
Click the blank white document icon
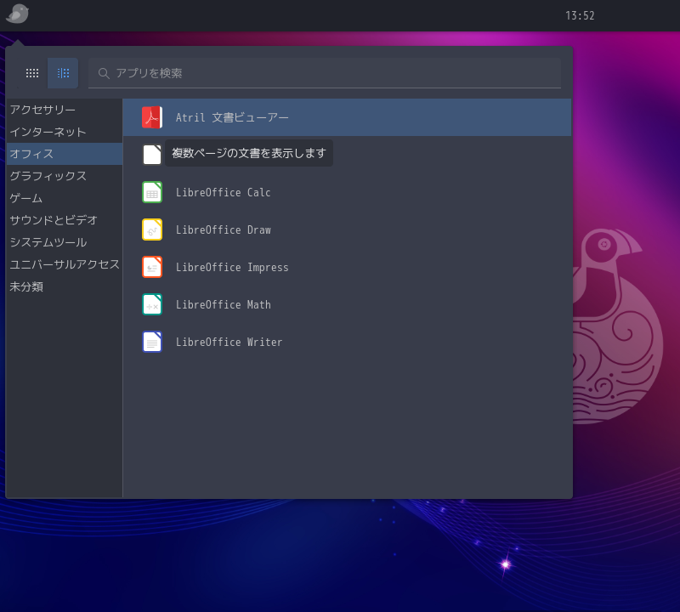click(152, 155)
